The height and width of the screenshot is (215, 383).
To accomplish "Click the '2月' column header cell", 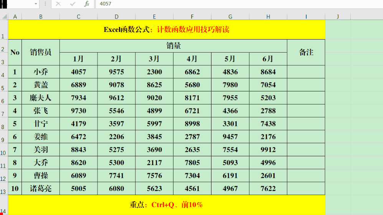I will (x=117, y=59).
